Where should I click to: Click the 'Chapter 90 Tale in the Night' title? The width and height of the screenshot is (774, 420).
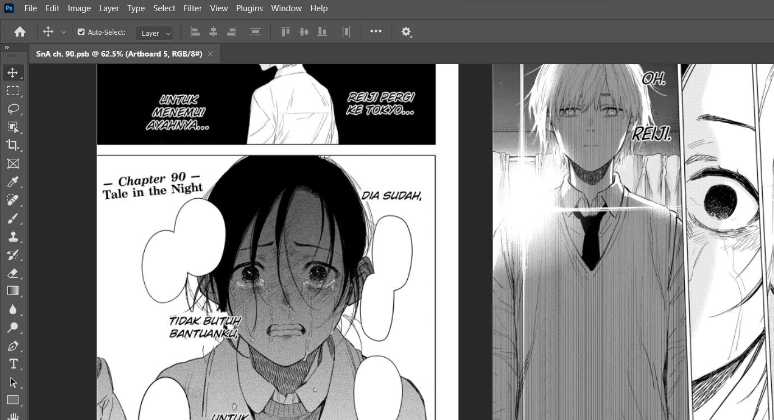[152, 186]
